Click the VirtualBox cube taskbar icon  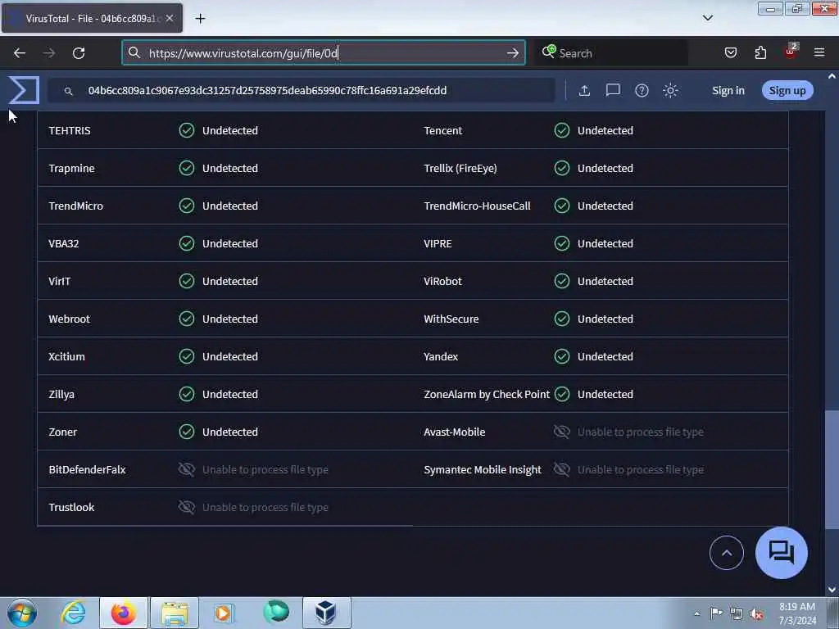326,613
